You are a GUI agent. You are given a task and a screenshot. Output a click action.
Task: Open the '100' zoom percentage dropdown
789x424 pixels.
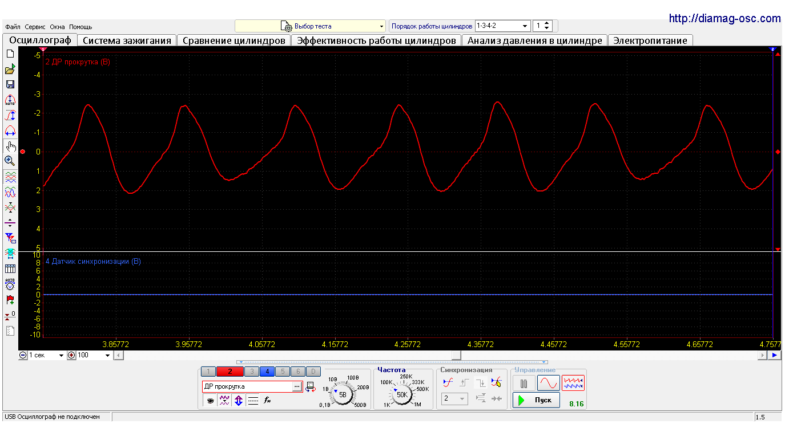94,355
